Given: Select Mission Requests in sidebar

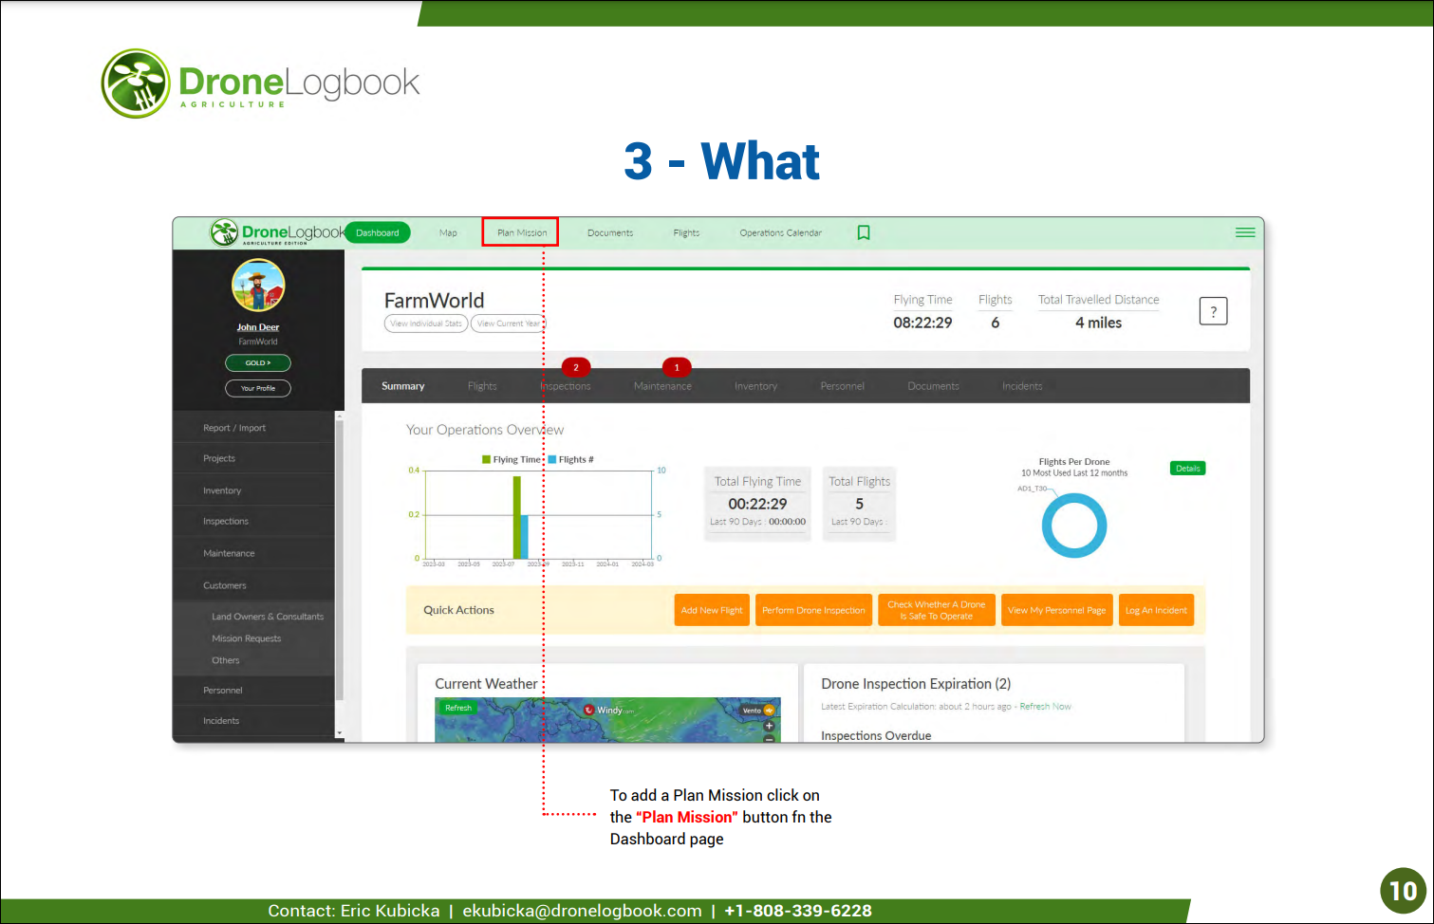Looking at the screenshot, I should point(246,638).
